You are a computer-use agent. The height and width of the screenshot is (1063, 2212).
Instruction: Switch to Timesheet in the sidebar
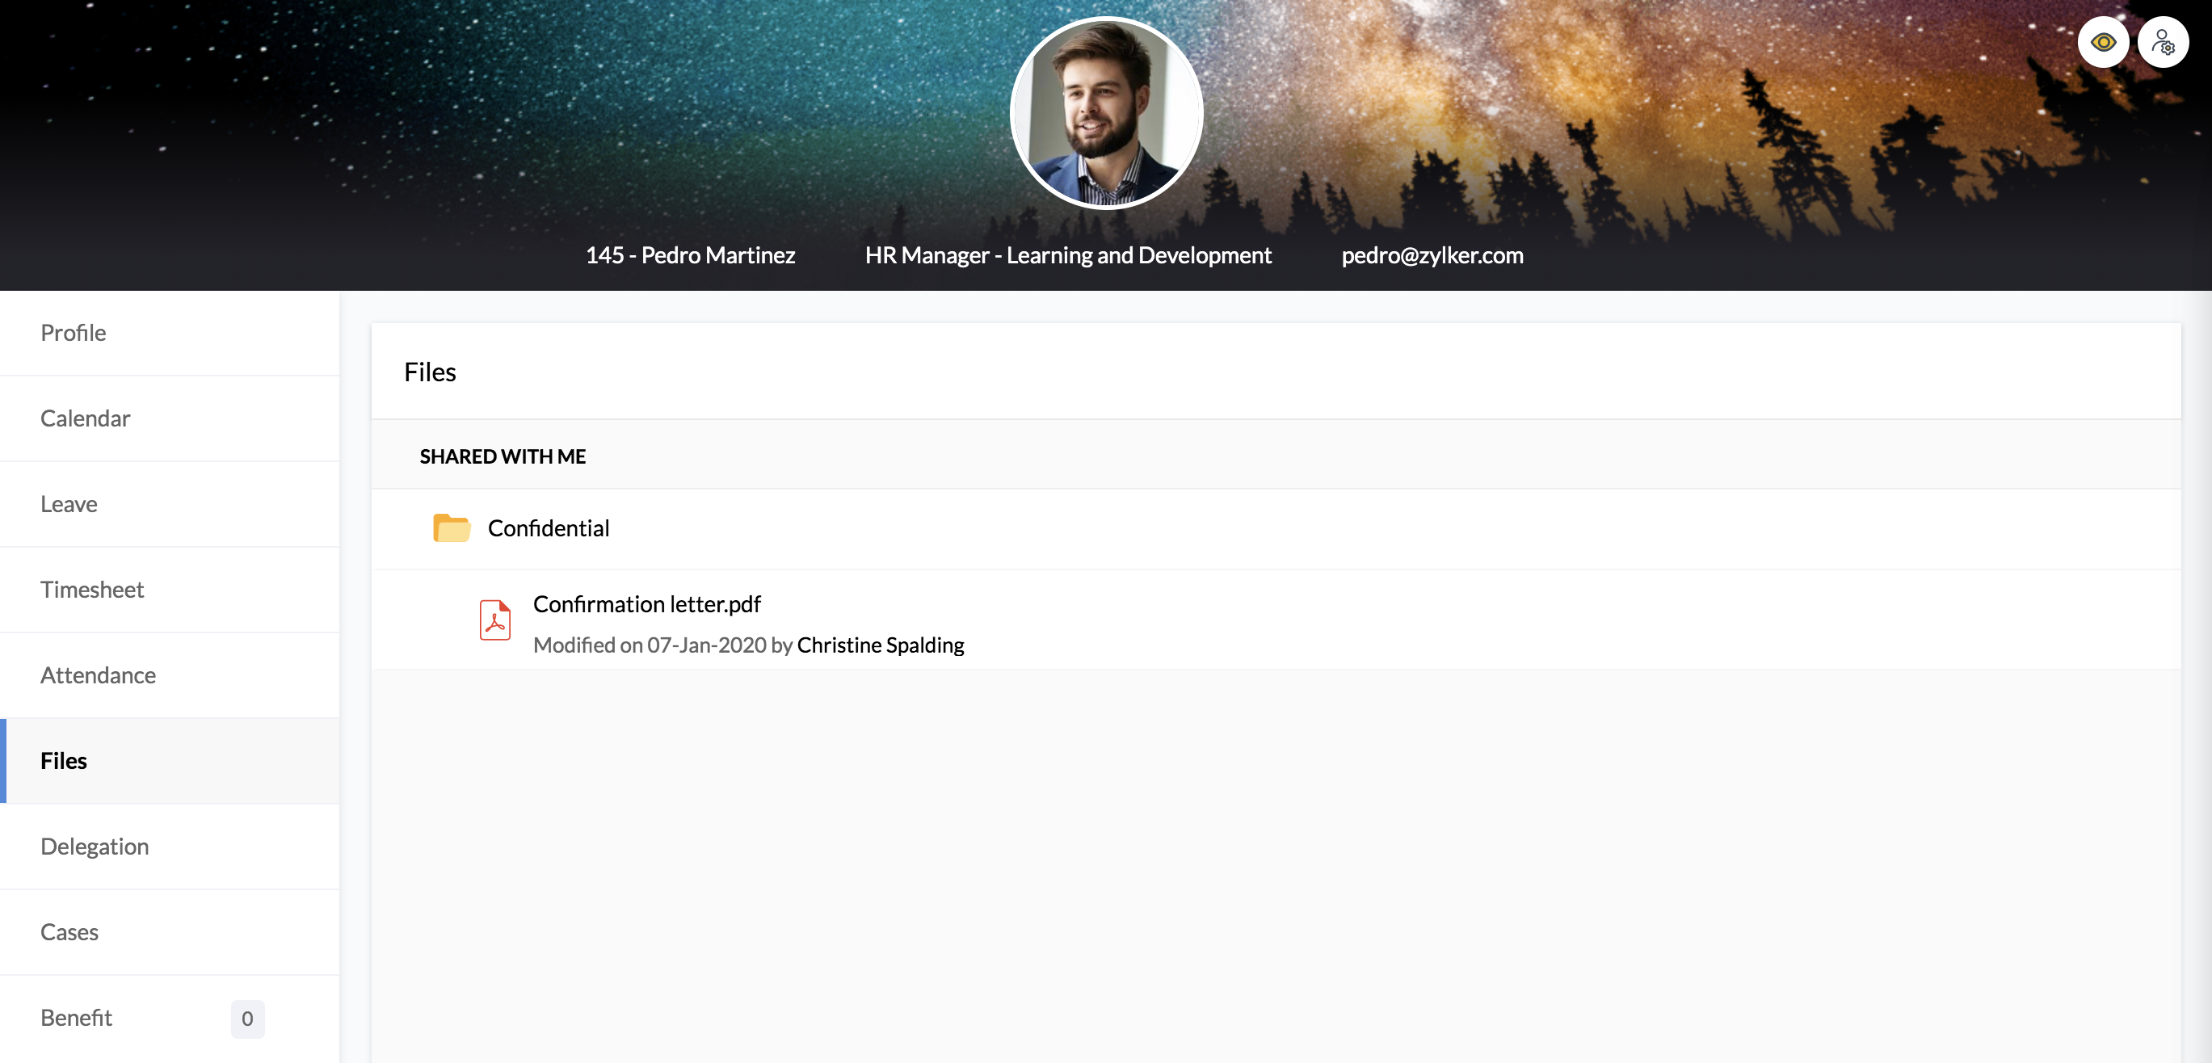(x=92, y=590)
